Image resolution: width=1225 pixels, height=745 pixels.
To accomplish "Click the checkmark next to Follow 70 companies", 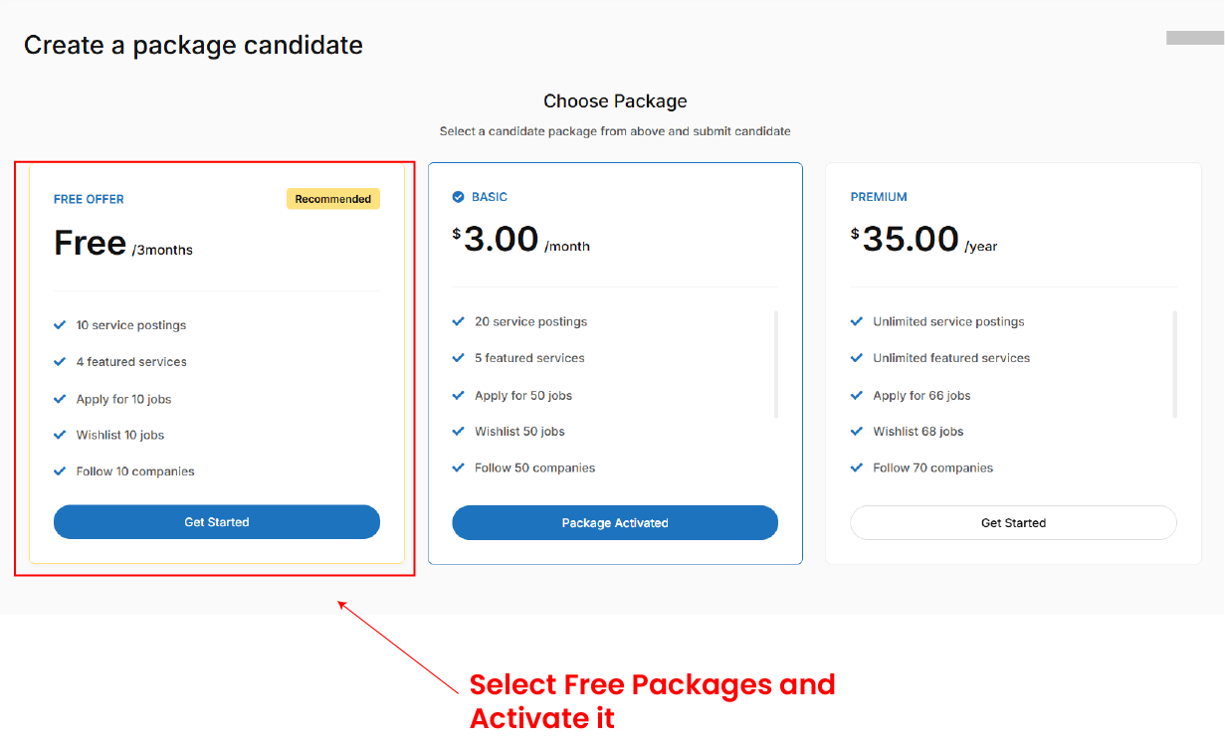I will click(857, 467).
